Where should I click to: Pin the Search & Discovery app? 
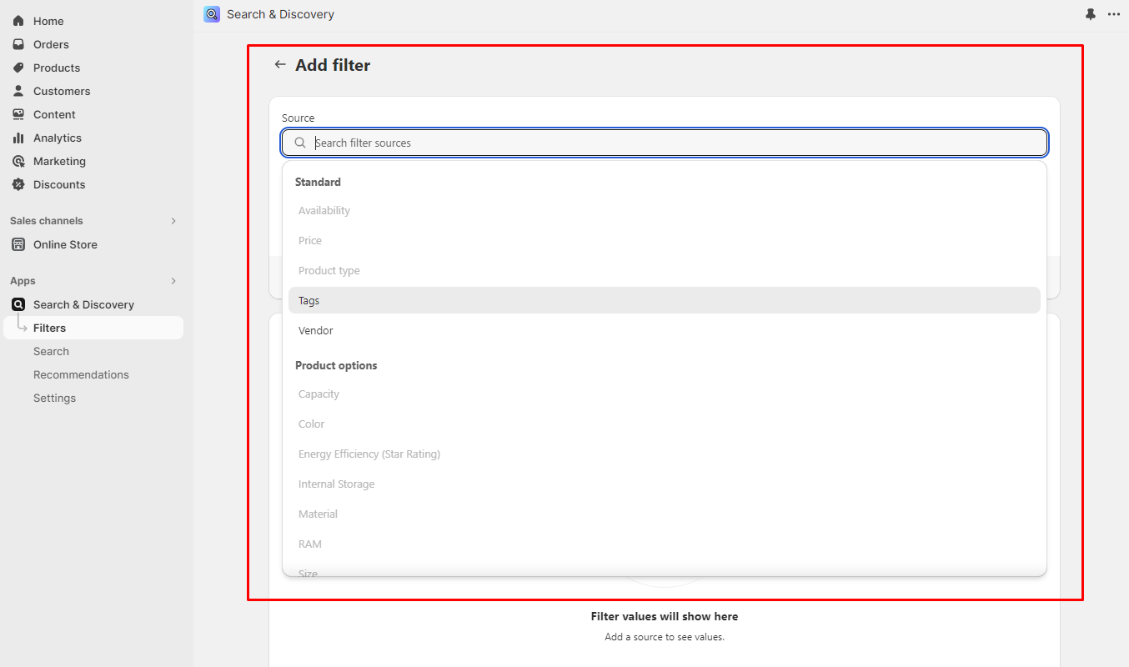(x=1091, y=14)
